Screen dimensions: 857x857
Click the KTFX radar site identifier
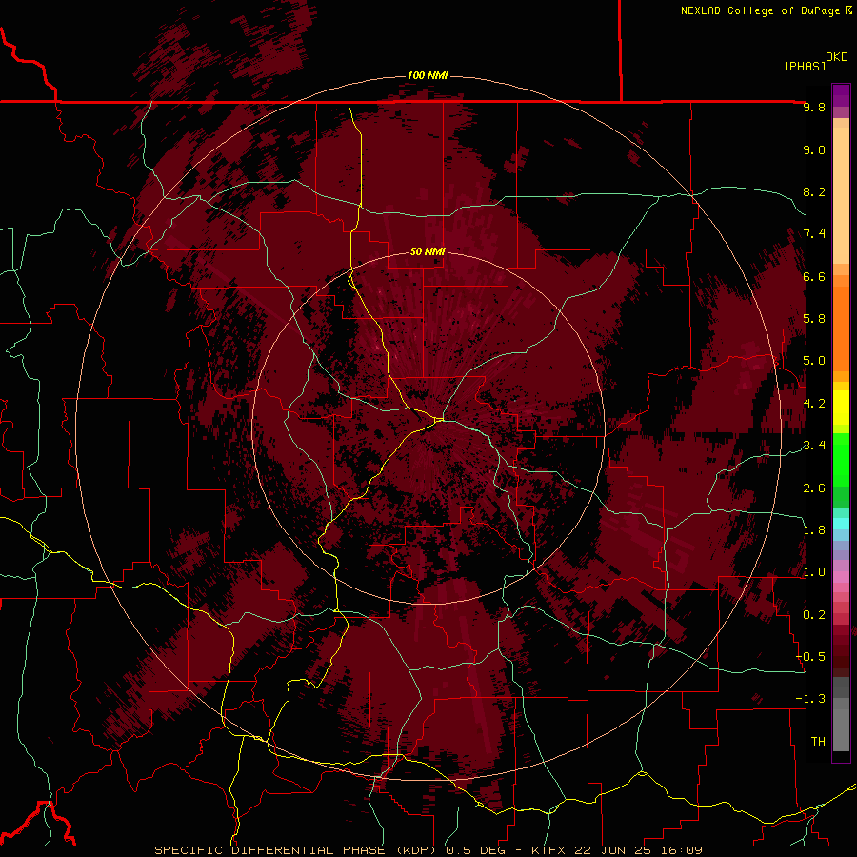[x=548, y=850]
